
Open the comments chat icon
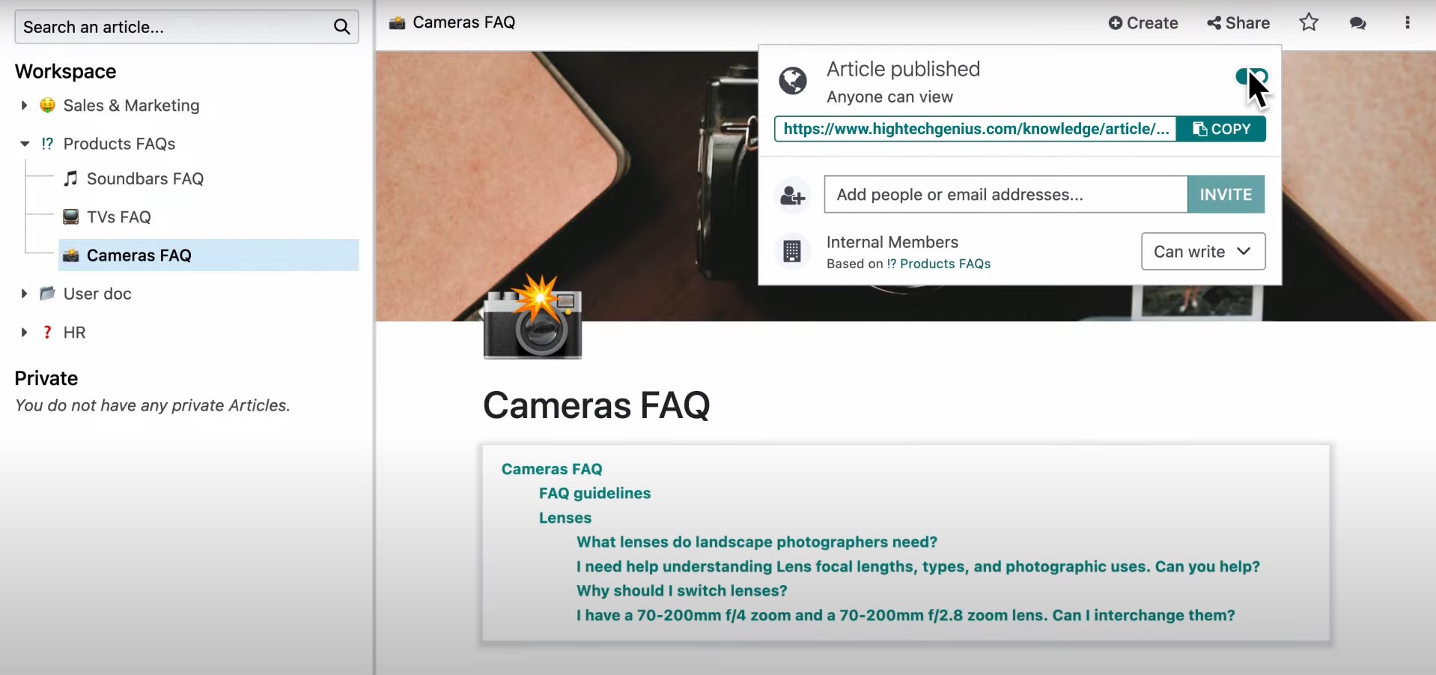click(1358, 23)
